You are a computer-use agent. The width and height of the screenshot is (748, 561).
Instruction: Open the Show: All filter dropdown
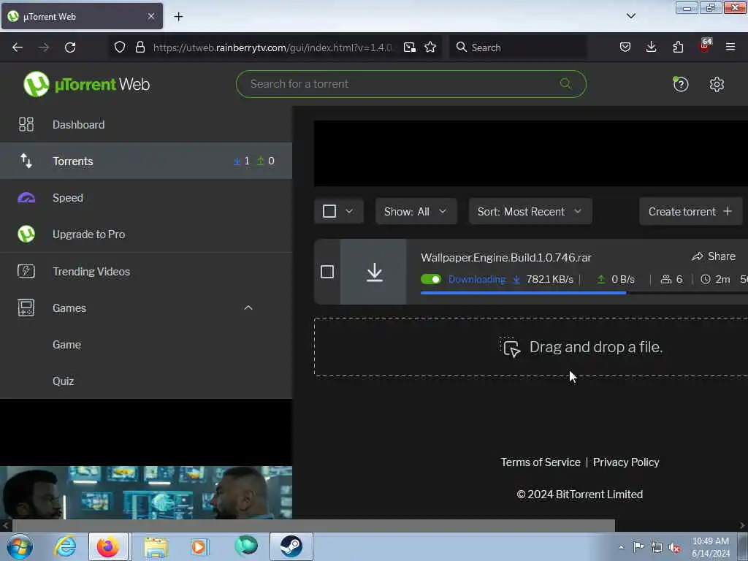(416, 211)
